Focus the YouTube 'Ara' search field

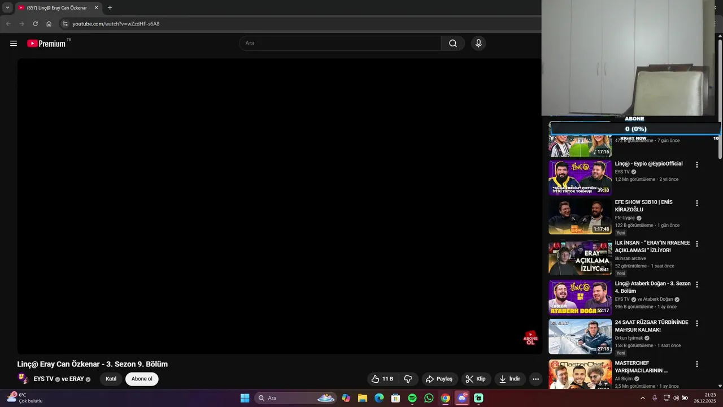pos(340,44)
